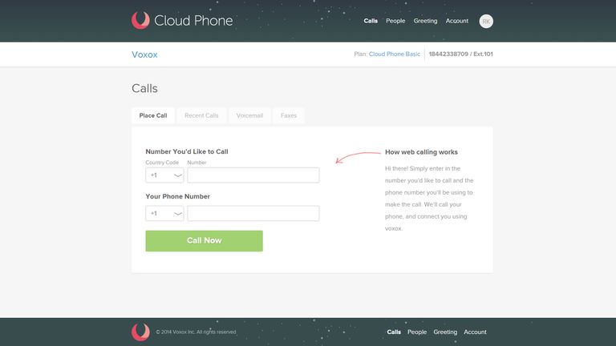Go to Account via footer link

[475, 332]
